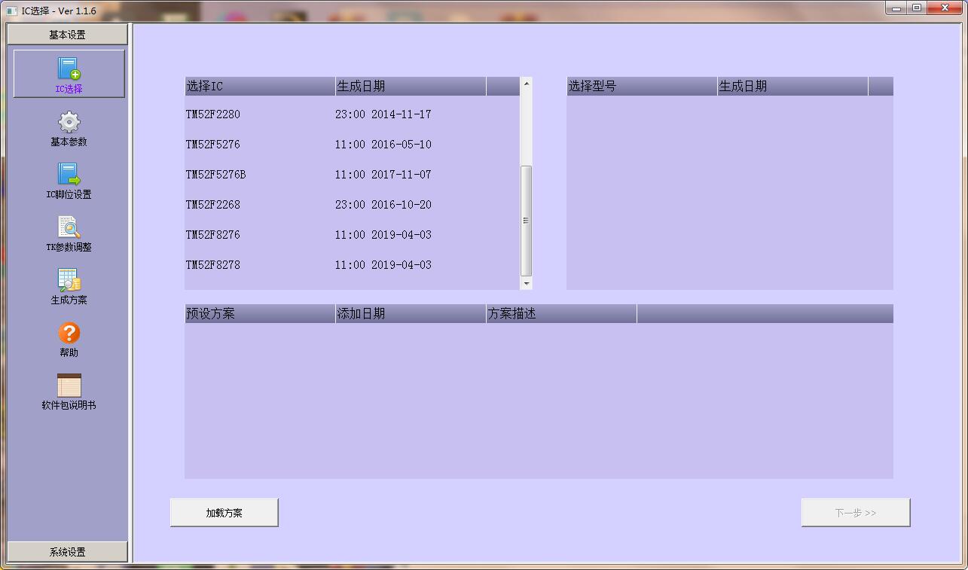This screenshot has height=570, width=968.
Task: Click 方案描述 column header
Action: point(561,313)
